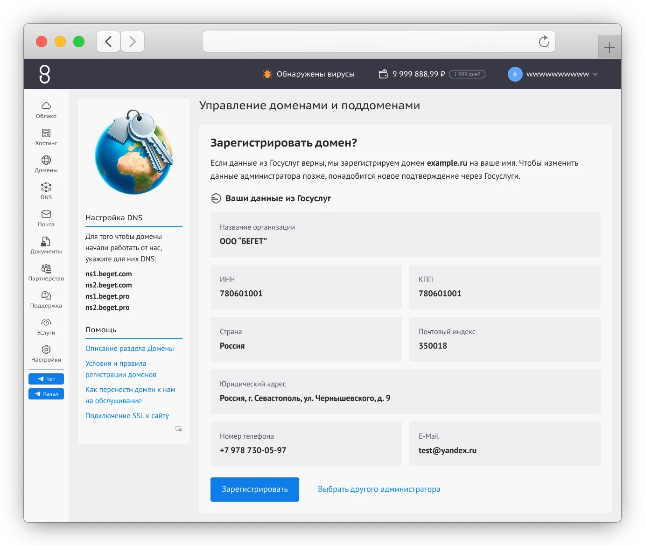The height and width of the screenshot is (546, 645).
Task: Click ns2.beget.com DNS entry
Action: pos(109,285)
